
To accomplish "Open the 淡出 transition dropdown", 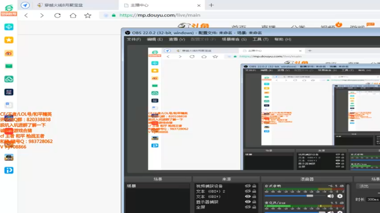I will click(368, 186).
